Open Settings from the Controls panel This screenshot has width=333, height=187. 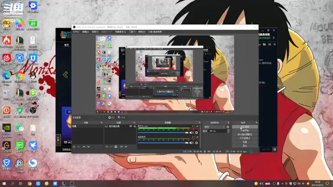245,142
